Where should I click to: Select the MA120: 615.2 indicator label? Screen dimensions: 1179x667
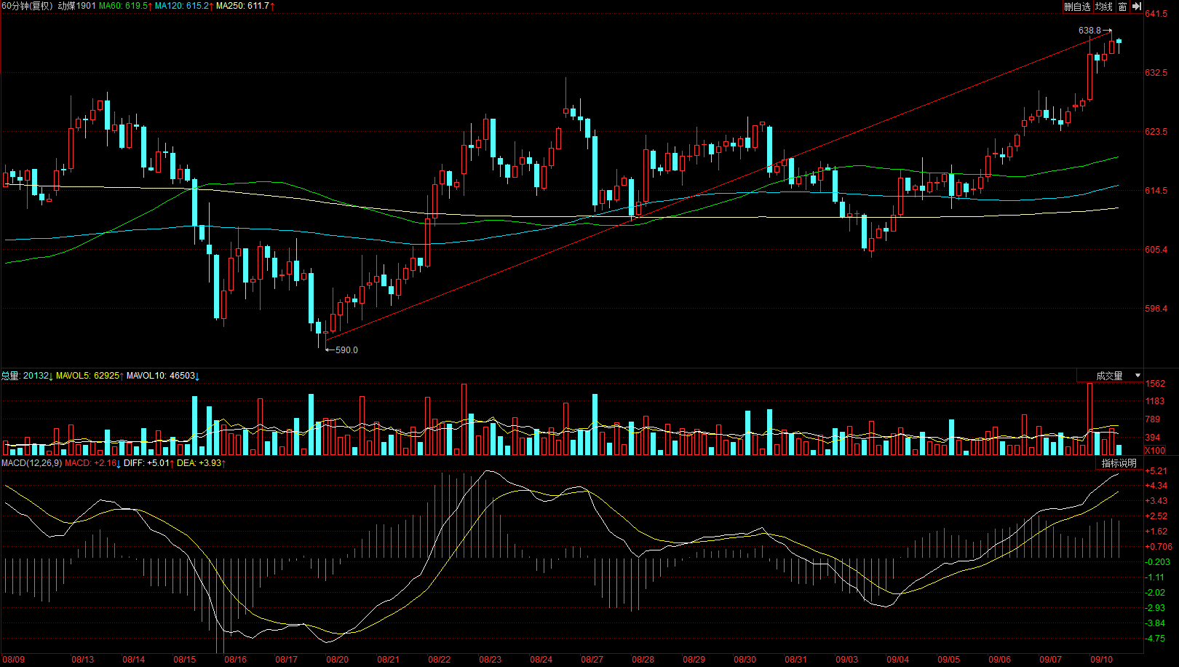click(x=183, y=6)
